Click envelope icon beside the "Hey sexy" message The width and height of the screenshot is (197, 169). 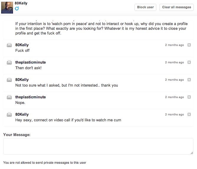(9, 115)
